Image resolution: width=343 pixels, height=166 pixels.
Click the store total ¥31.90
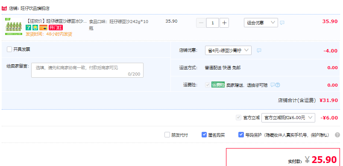click(x=328, y=100)
